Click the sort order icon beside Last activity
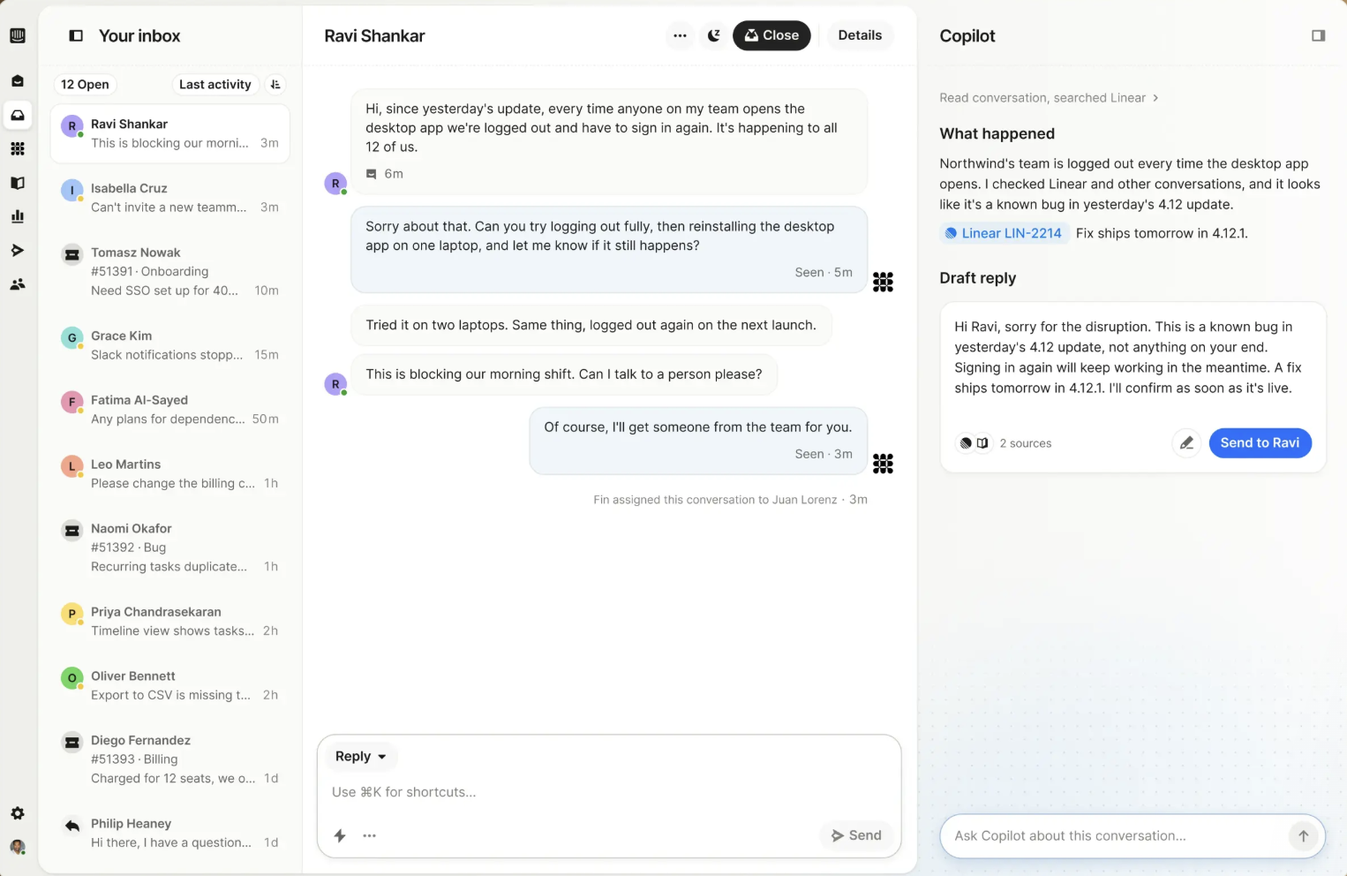Viewport: 1347px width, 876px height. (275, 85)
